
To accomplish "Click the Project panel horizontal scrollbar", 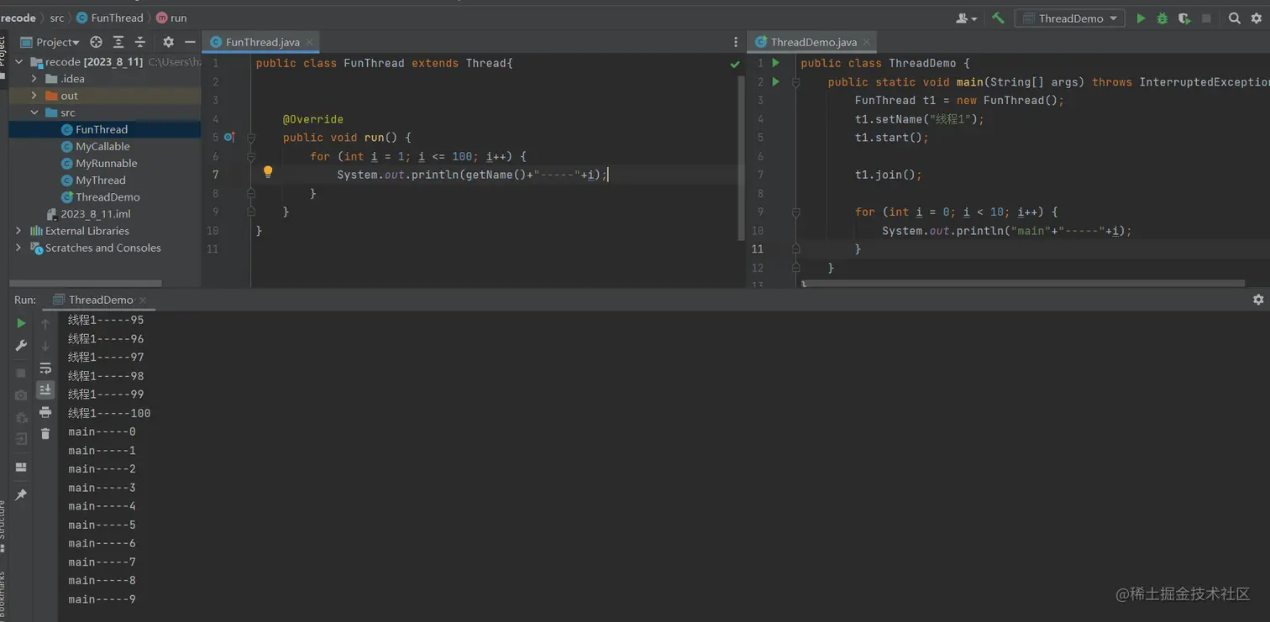I will coord(86,283).
